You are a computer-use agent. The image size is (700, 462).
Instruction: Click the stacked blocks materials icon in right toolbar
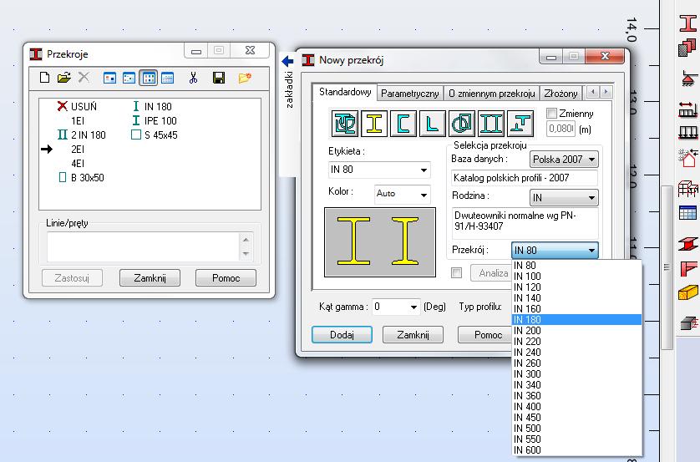[687, 48]
